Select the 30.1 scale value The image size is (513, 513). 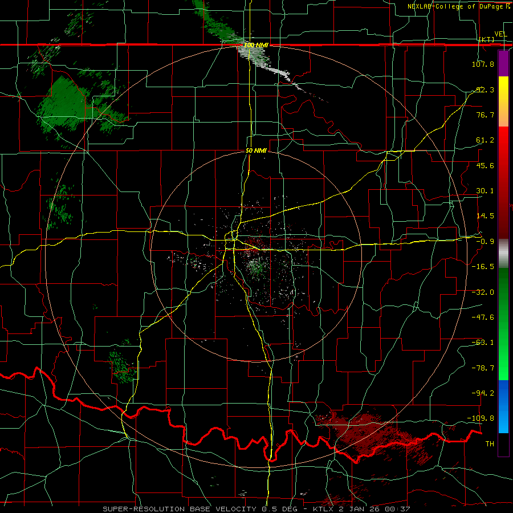485,191
